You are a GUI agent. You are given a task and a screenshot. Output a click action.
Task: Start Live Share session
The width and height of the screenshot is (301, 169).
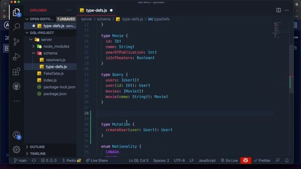[x=96, y=161]
